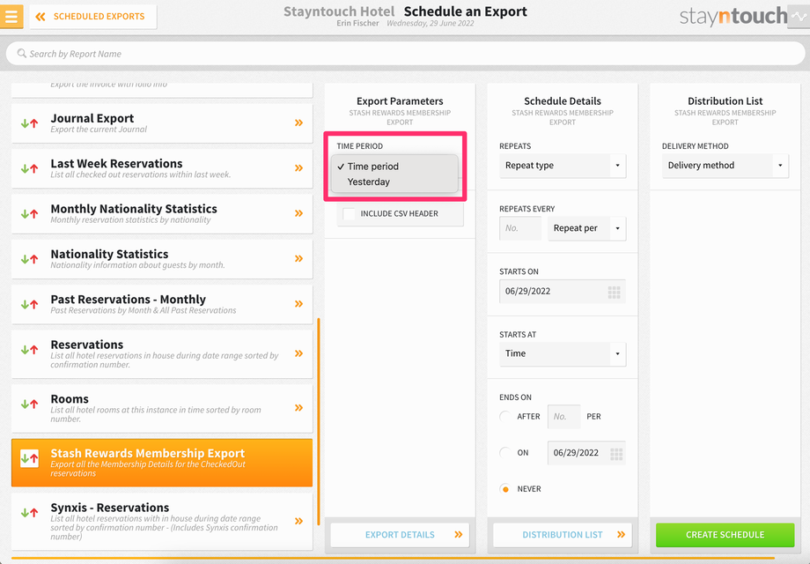Viewport: 810px width, 564px height.
Task: Select Ends On After radio button
Action: point(505,417)
